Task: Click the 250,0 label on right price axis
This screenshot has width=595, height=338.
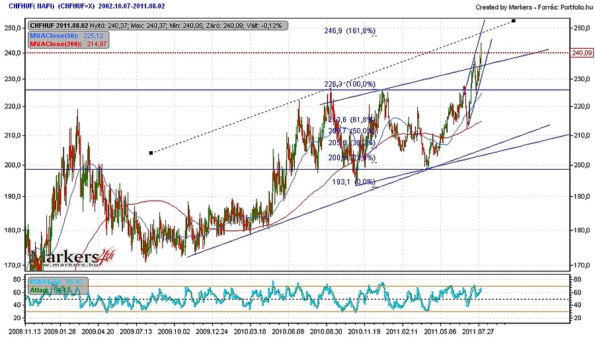Action: coord(580,29)
